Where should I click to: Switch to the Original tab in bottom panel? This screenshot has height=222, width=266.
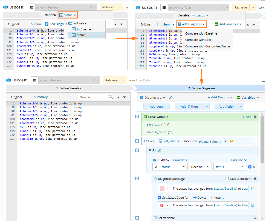(16, 97)
